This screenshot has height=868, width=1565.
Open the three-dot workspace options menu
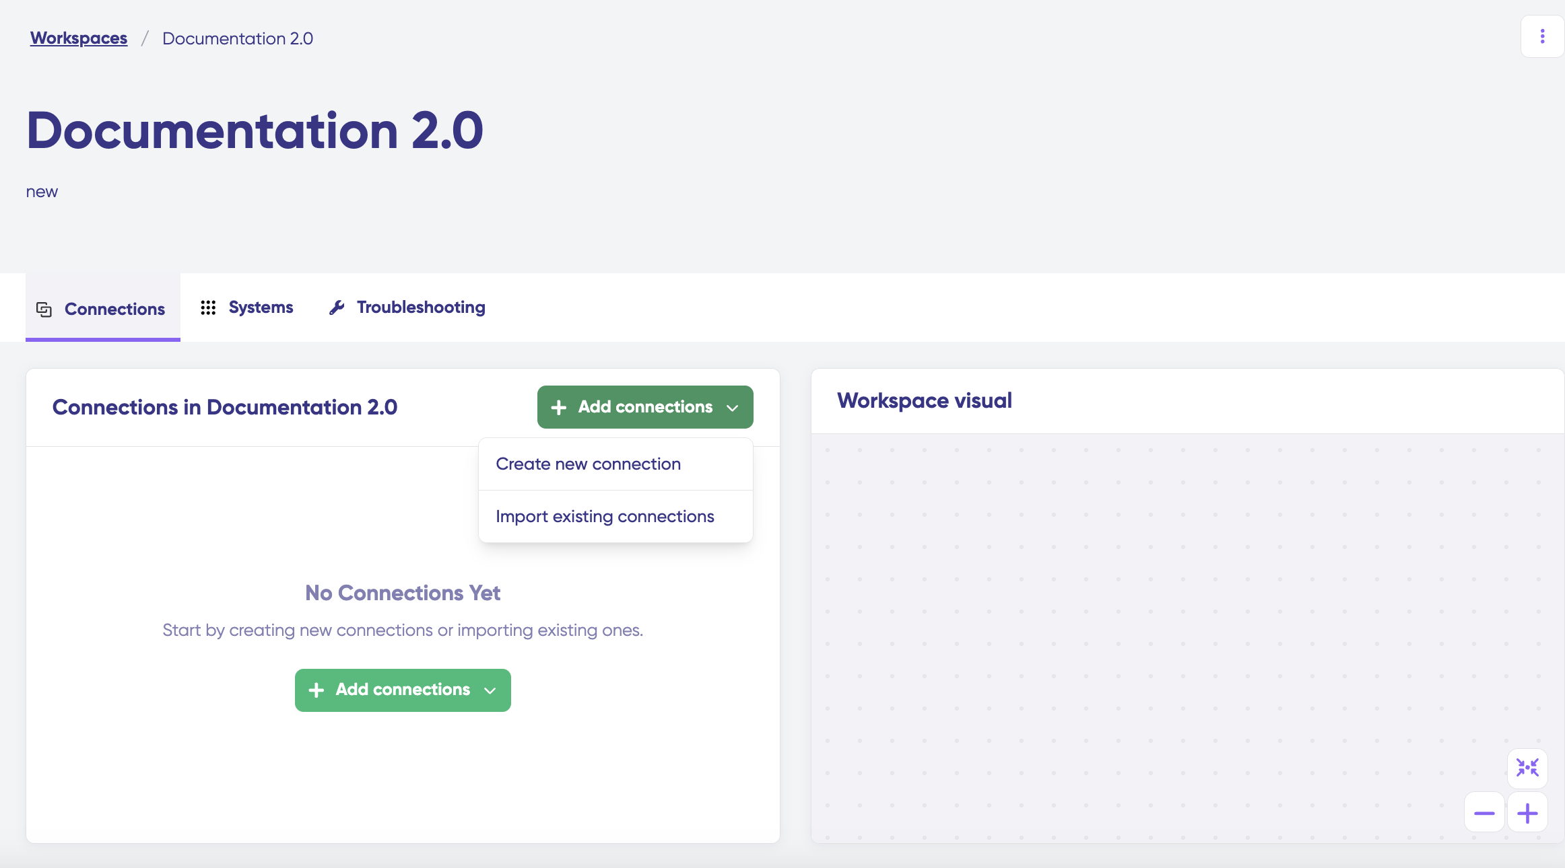(1542, 36)
